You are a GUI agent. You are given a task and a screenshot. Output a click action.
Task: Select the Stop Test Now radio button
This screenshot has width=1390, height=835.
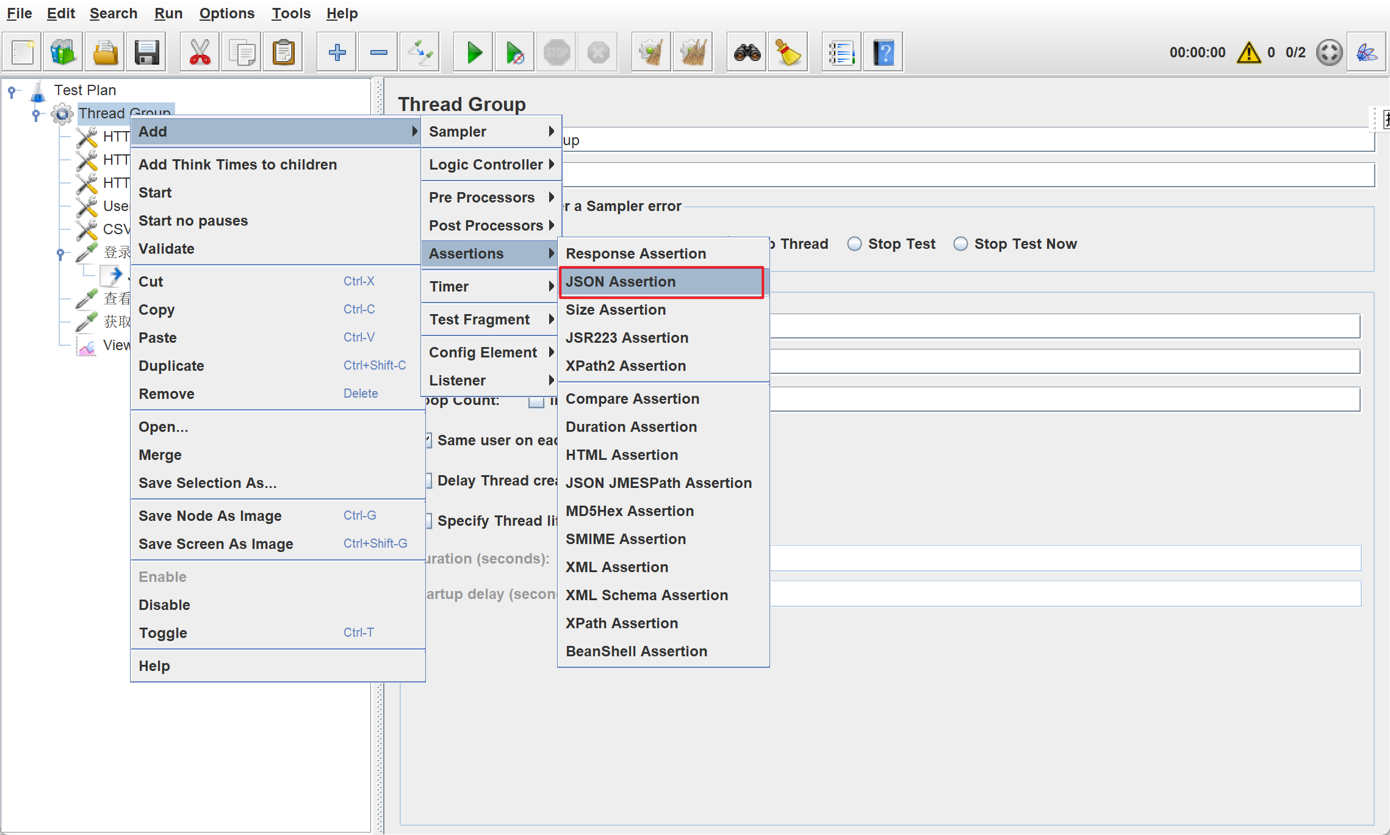pyautogui.click(x=960, y=244)
